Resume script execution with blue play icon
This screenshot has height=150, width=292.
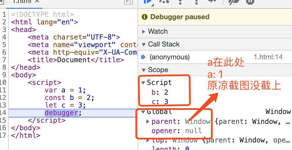point(148,2)
